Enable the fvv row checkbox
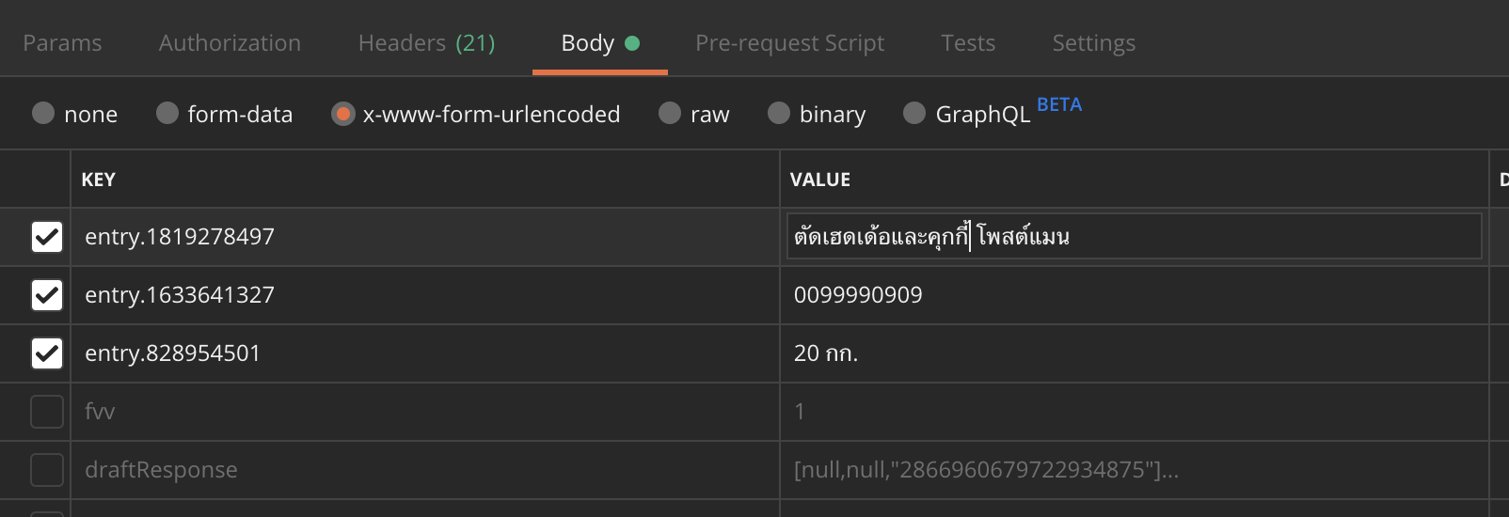Image resolution: width=1509 pixels, height=517 pixels. tap(47, 412)
